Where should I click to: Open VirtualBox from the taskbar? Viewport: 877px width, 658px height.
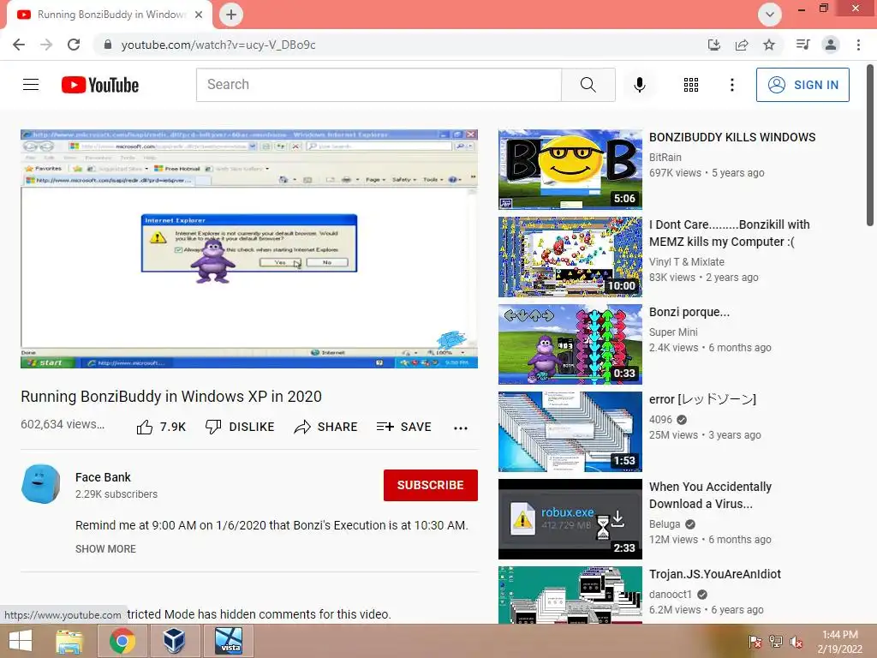(x=174, y=641)
